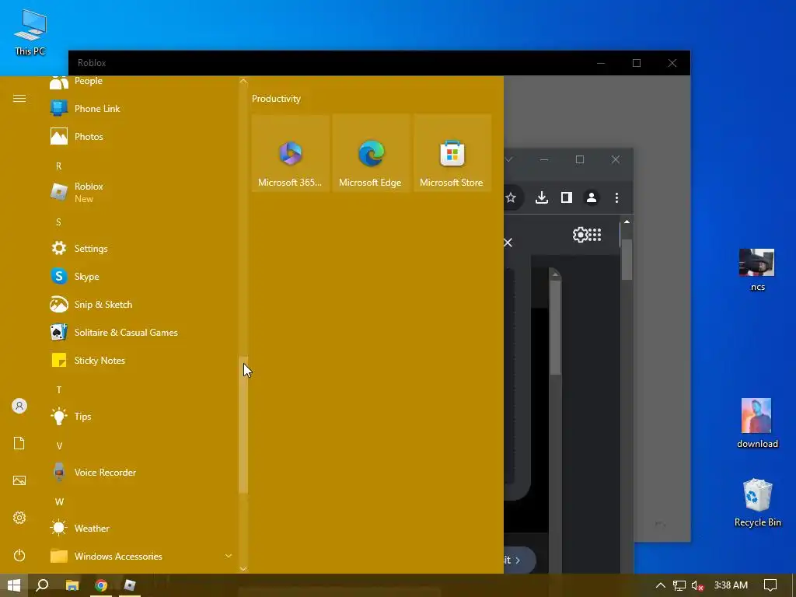Open People from the app list

click(x=143, y=81)
